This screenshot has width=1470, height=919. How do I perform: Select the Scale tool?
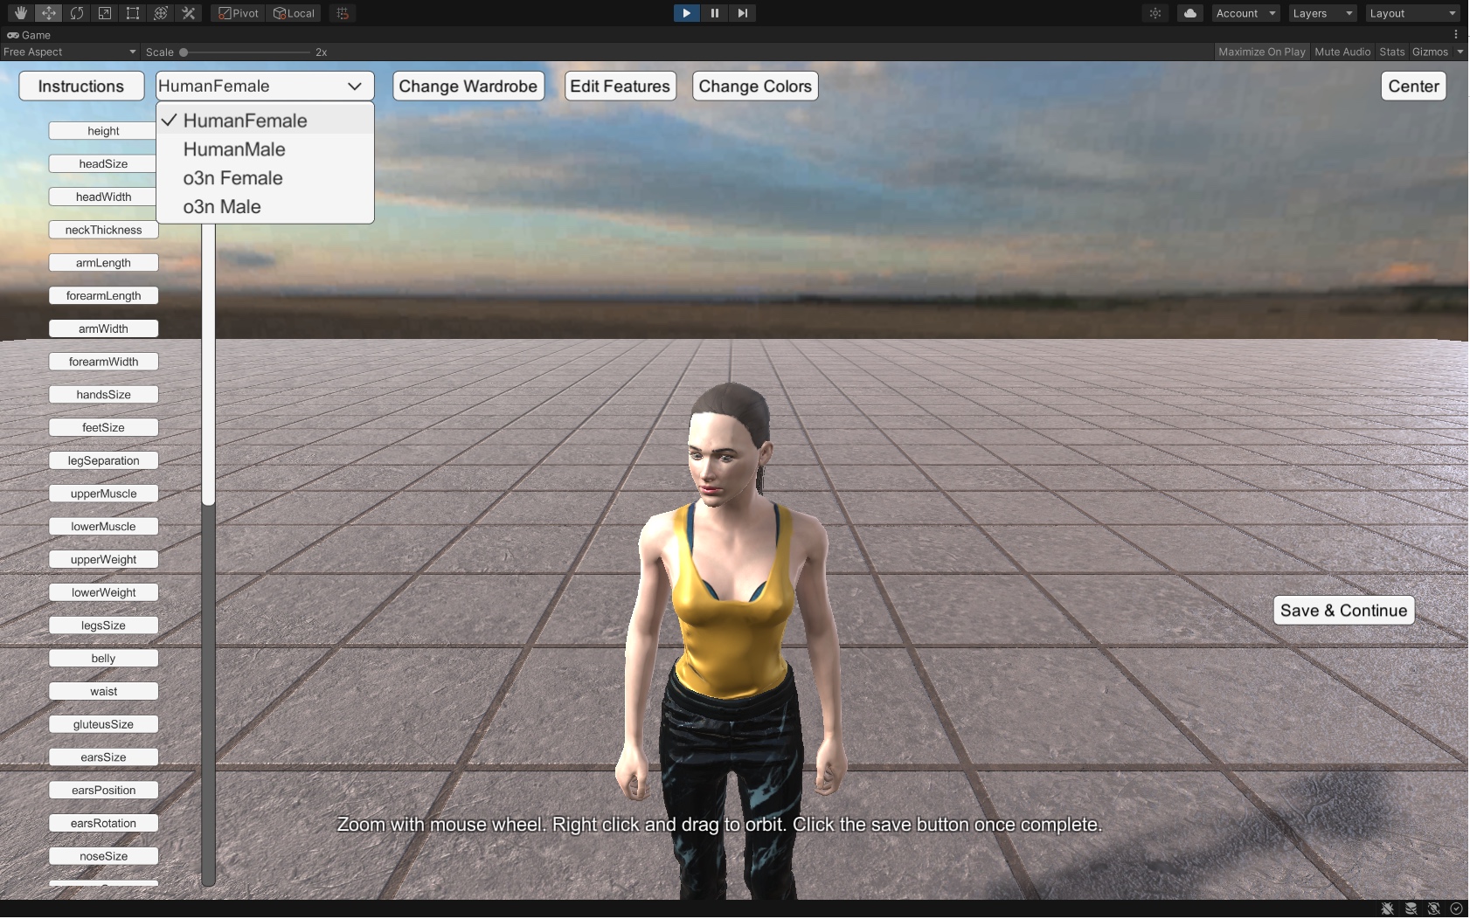[x=105, y=13]
